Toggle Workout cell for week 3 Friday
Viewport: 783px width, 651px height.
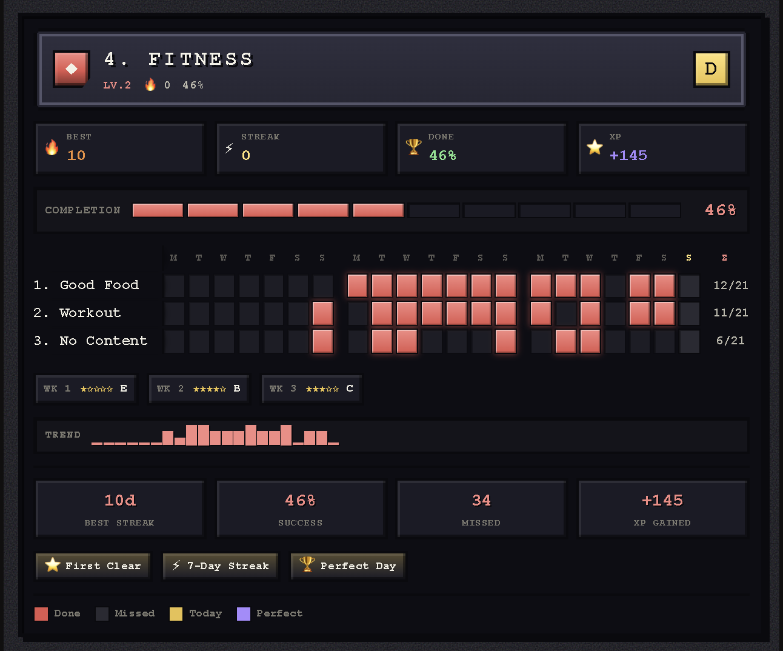tap(639, 313)
